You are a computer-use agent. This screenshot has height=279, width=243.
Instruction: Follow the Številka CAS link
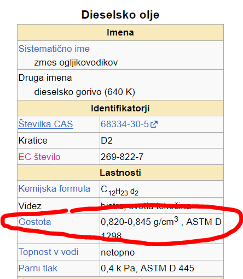click(46, 124)
